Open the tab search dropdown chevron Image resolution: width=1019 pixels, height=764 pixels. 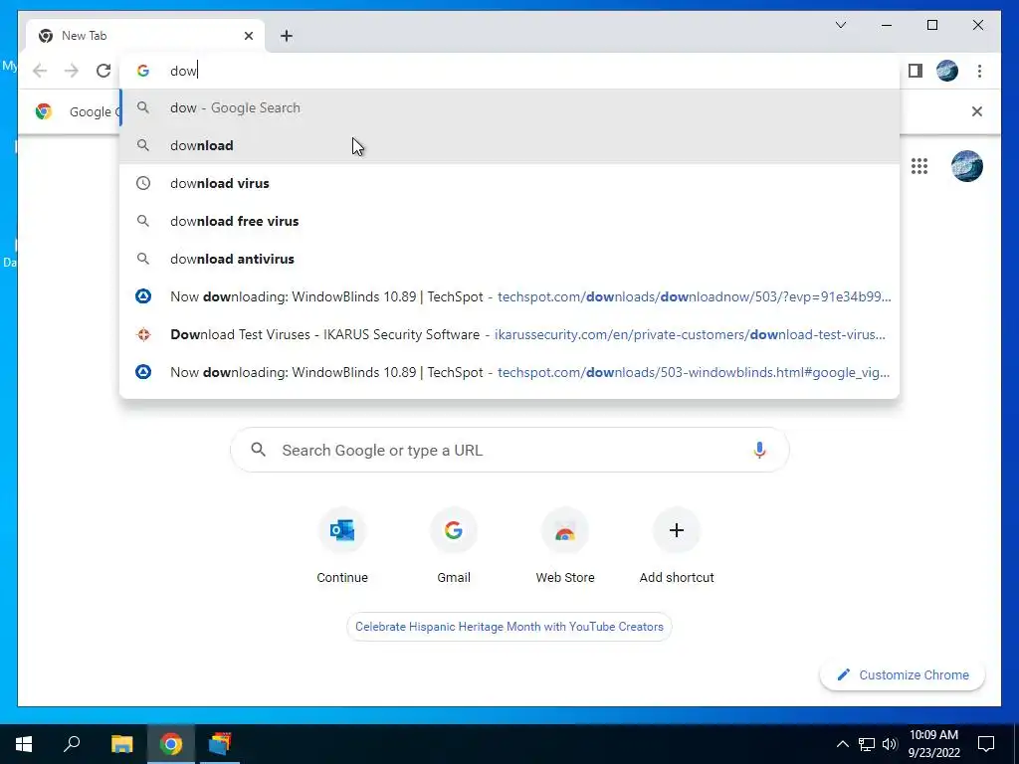pyautogui.click(x=840, y=25)
